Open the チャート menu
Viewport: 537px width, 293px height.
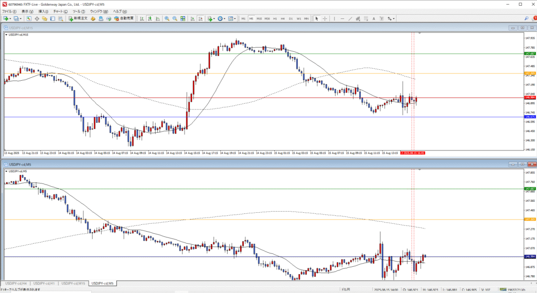[60, 12]
